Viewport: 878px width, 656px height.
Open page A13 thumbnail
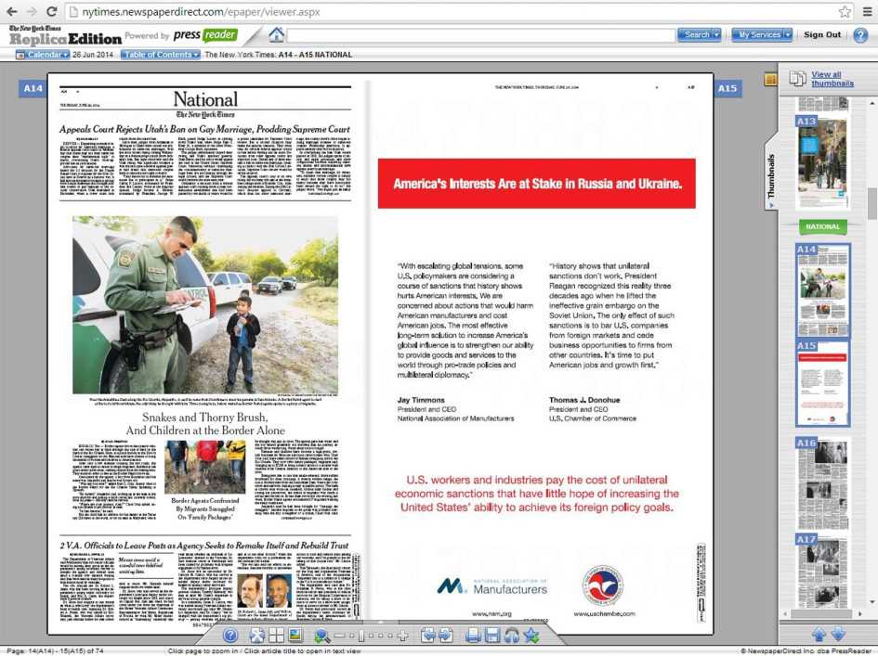click(822, 162)
